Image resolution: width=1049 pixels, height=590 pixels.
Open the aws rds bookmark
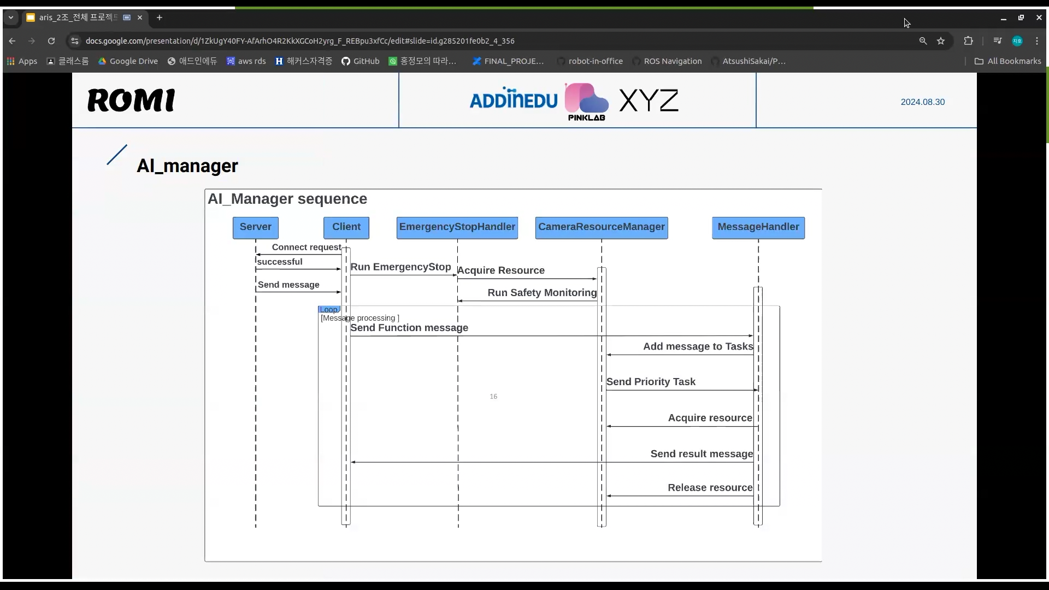(246, 61)
